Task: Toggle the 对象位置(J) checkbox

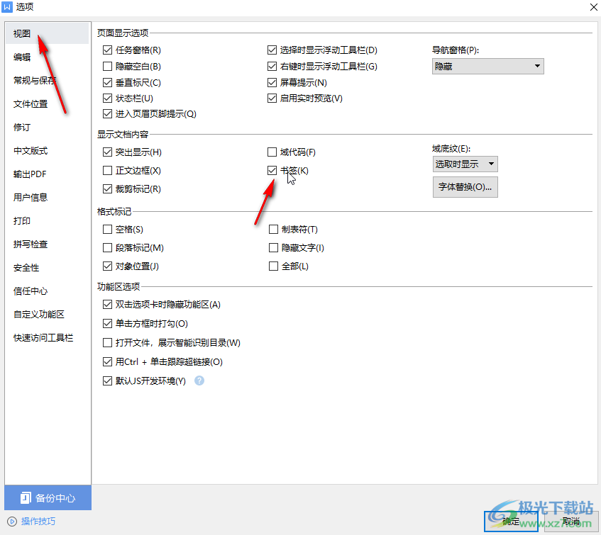Action: tap(107, 266)
